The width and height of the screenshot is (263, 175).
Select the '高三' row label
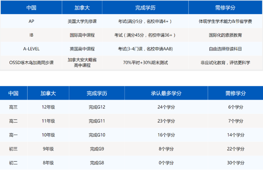(13, 107)
